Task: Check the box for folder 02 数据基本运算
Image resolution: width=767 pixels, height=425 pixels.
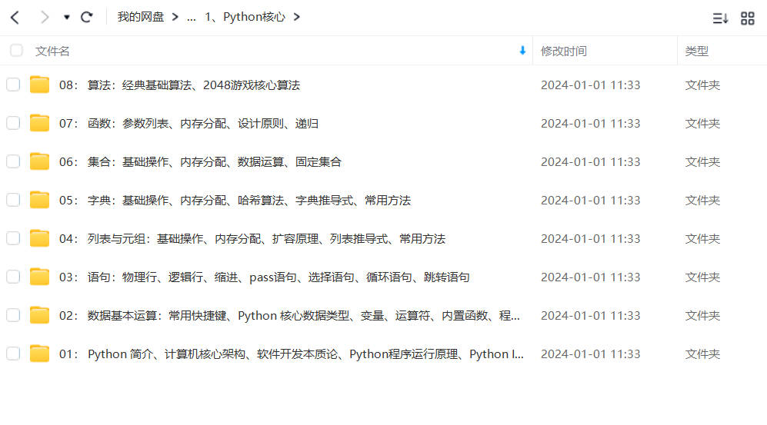Action: click(x=13, y=315)
